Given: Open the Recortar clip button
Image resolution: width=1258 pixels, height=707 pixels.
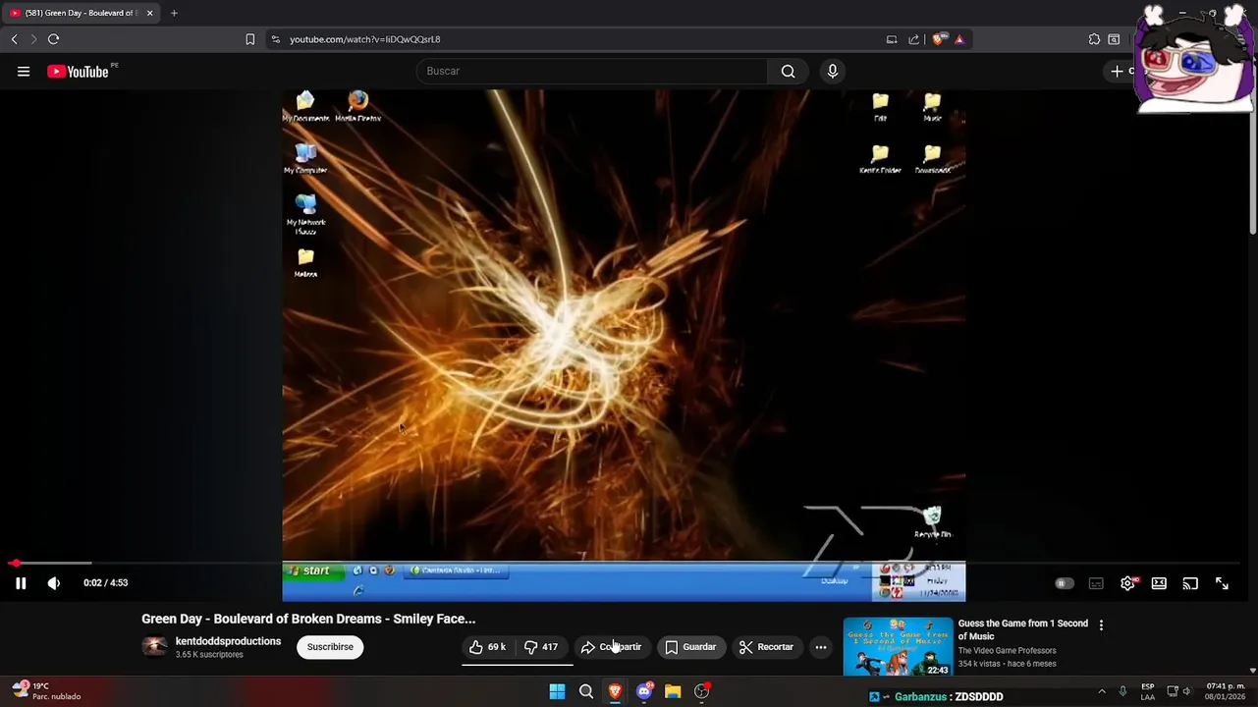Looking at the screenshot, I should tap(766, 647).
